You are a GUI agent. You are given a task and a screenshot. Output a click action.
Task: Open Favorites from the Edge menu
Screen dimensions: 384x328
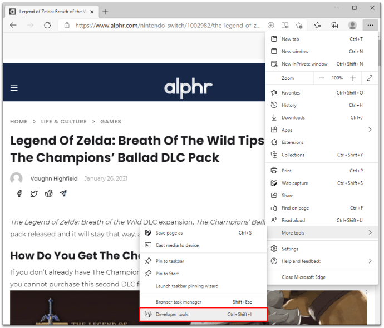[322, 93]
